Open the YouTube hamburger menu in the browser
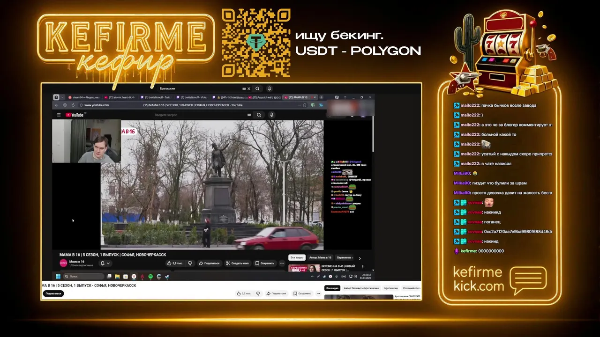This screenshot has height=337, width=600. pyautogui.click(x=59, y=115)
